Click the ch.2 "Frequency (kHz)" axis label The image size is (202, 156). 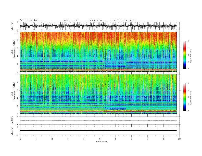[14, 91]
